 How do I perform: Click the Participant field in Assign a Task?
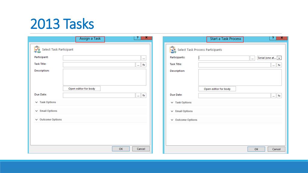coord(102,58)
